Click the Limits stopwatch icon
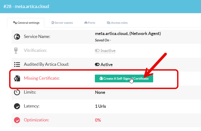This screenshot has height=131, width=201. tap(17, 92)
